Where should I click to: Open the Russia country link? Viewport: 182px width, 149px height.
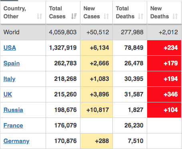13,110
